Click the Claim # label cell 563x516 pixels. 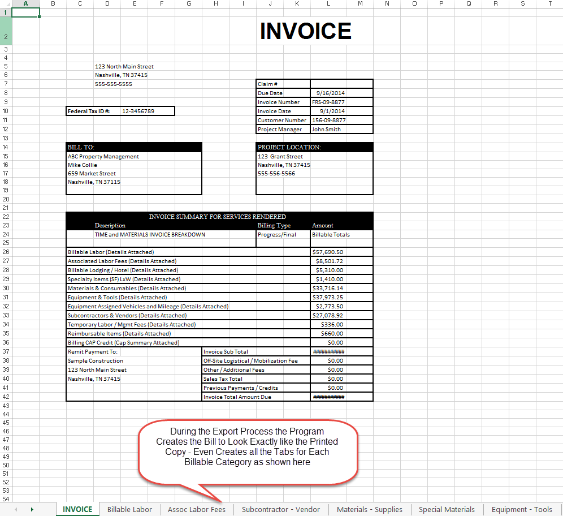click(283, 84)
